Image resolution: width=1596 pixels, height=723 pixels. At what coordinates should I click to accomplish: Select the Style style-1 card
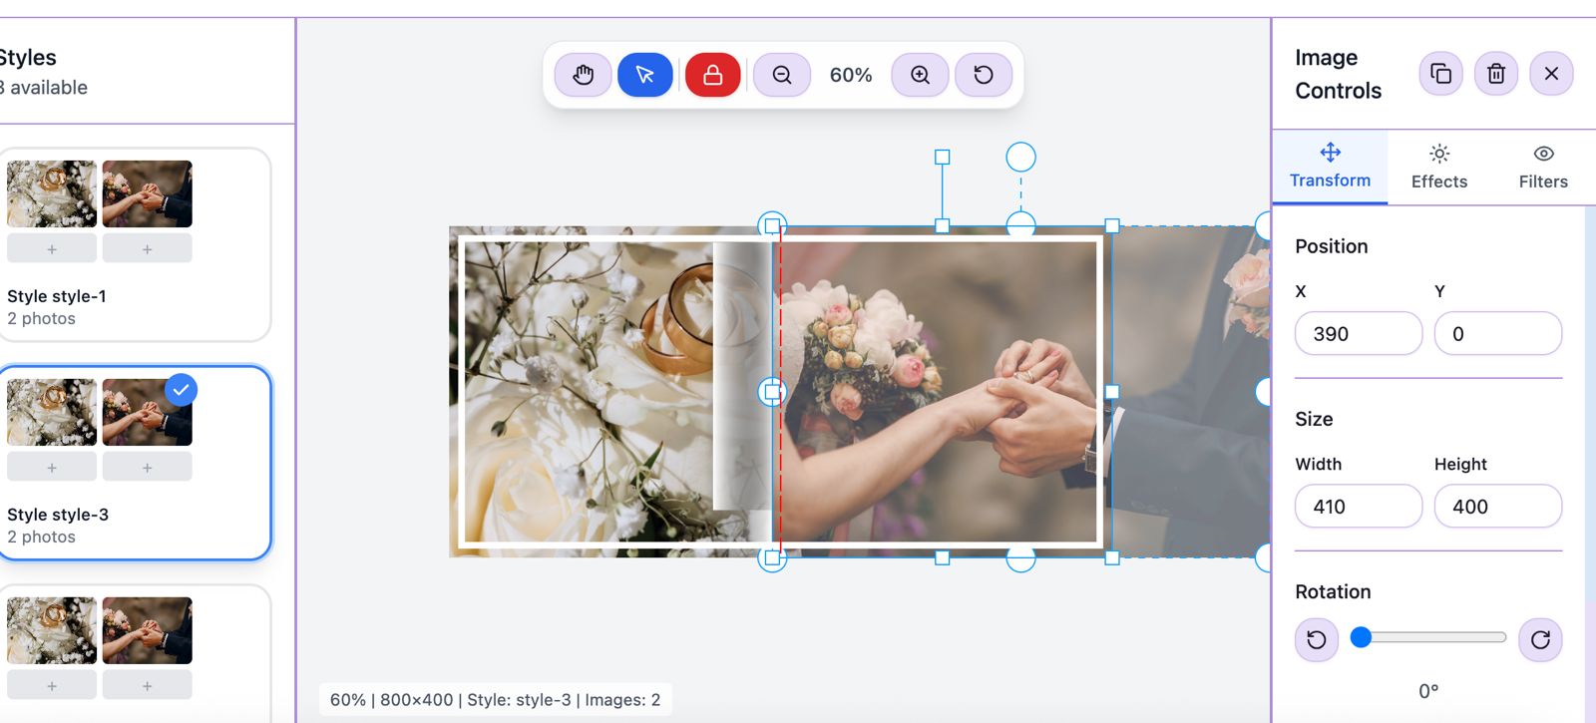[x=134, y=245]
